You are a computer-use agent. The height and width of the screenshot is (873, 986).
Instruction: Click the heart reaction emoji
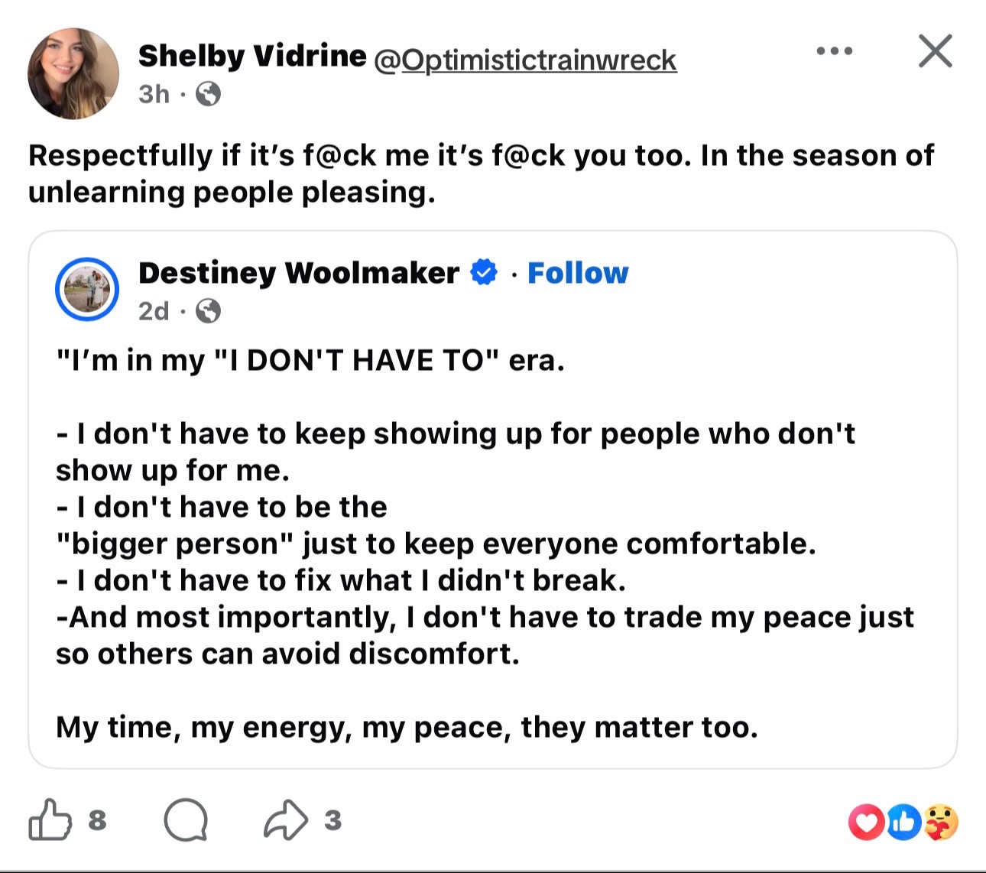point(867,822)
